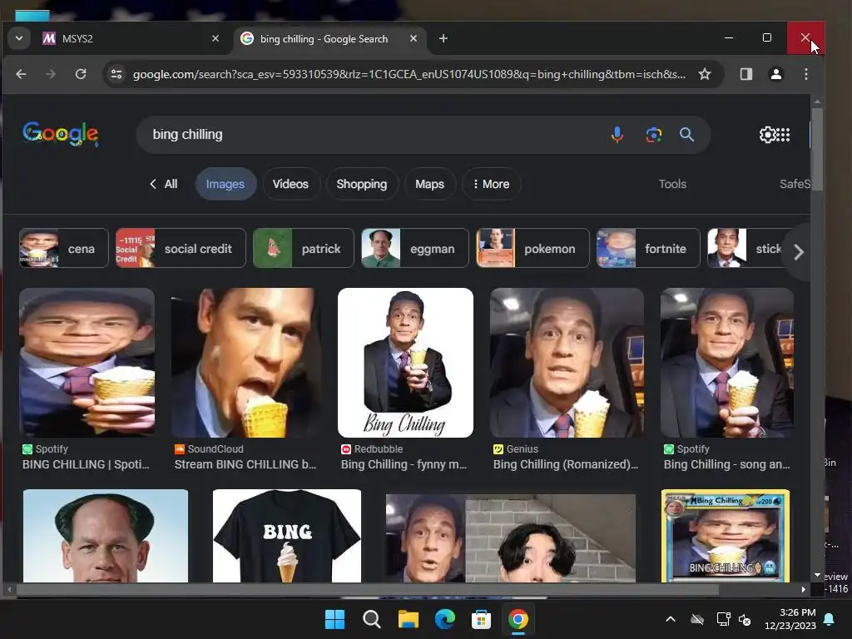Open the Bing Chilling - fynny m... link
Screen dimensions: 852x639
click(x=404, y=464)
